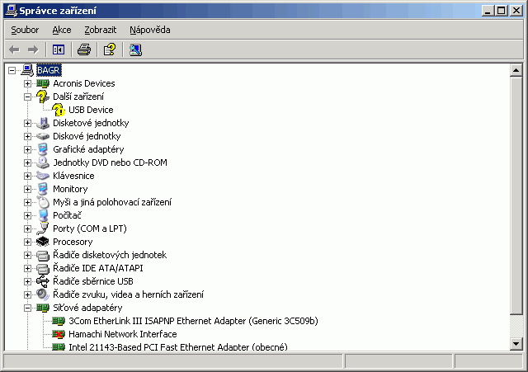Click the Řadiče sběrnice USB icon
Image resolution: width=528 pixels, height=372 pixels.
click(x=43, y=281)
